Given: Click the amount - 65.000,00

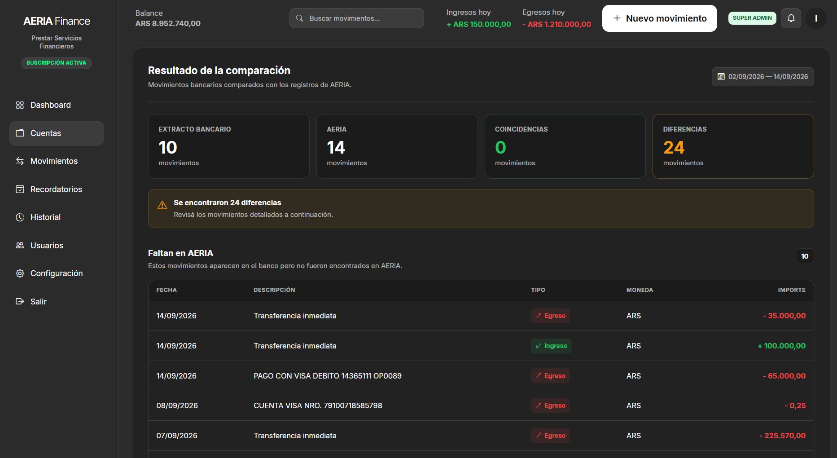Looking at the screenshot, I should (x=784, y=376).
